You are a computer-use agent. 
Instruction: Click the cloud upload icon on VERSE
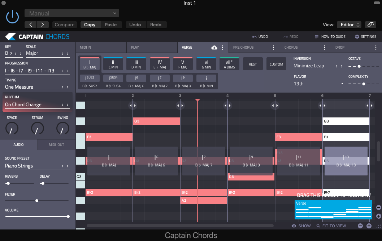(214, 48)
